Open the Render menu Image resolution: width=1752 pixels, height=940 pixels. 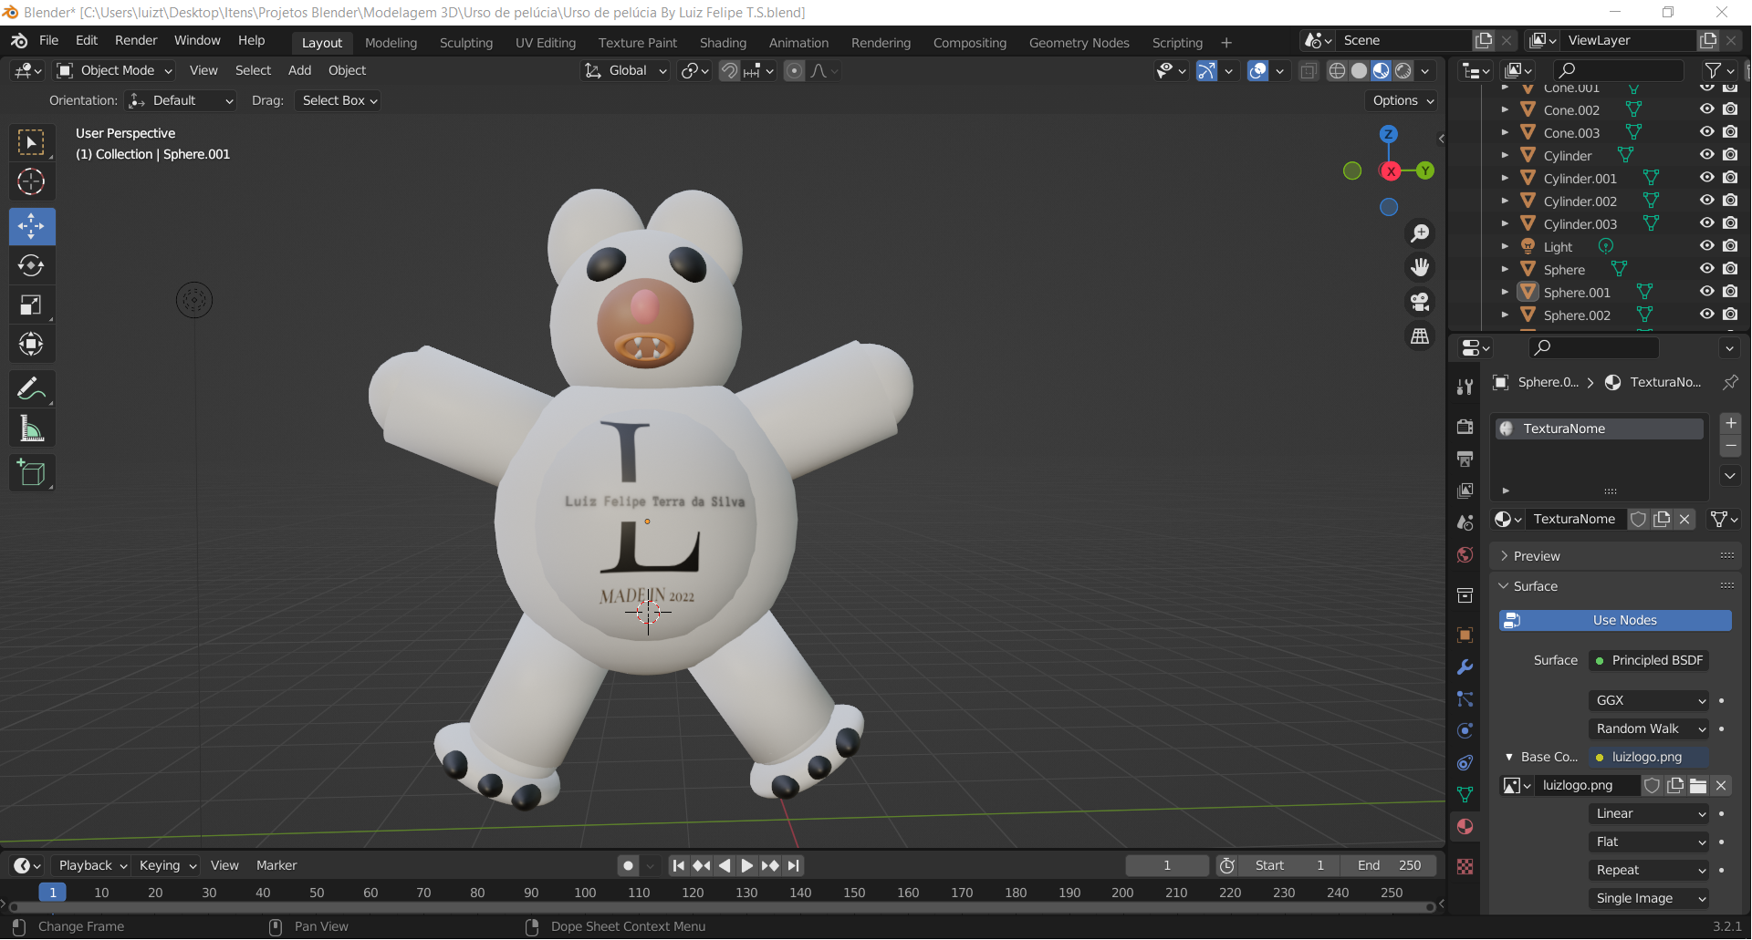tap(135, 40)
